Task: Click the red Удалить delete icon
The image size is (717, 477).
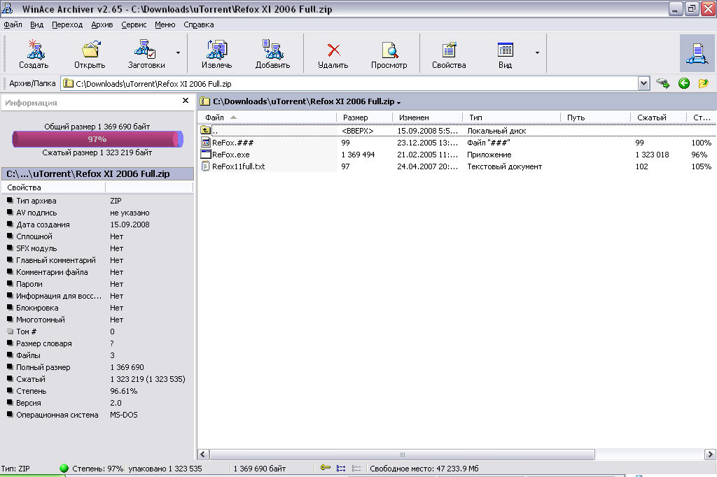Action: click(334, 50)
